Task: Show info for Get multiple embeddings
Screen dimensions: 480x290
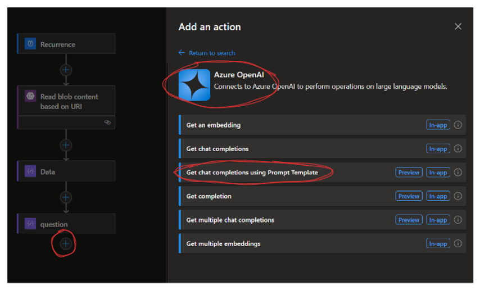Action: 458,243
